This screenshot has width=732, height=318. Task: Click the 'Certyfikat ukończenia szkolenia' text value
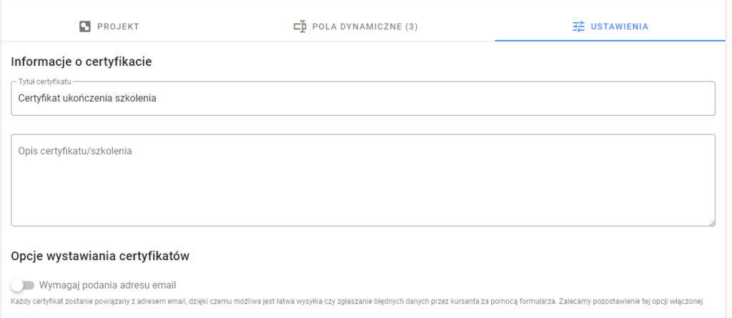point(86,99)
